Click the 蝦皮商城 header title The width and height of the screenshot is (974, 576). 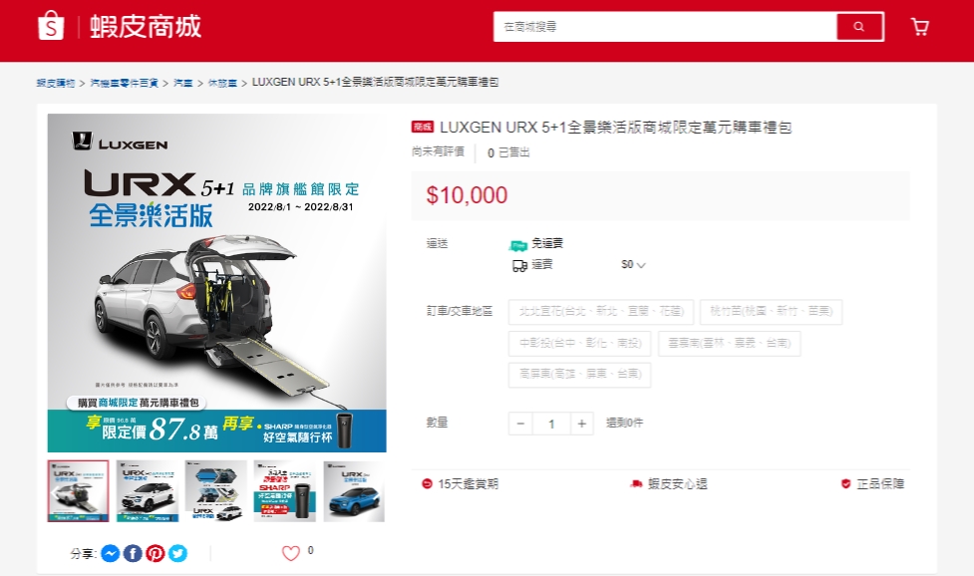click(x=145, y=27)
